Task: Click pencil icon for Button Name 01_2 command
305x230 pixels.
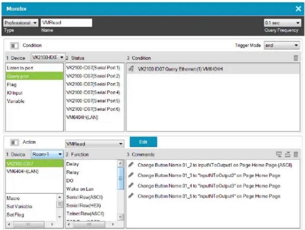Action: tap(131, 165)
